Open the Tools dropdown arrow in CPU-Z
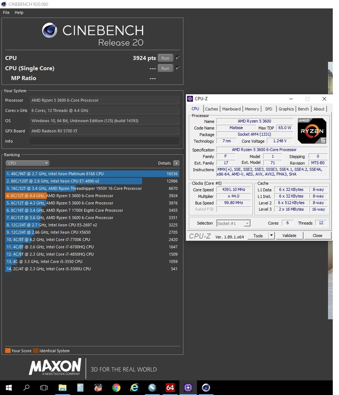The image size is (339, 395). point(271,236)
